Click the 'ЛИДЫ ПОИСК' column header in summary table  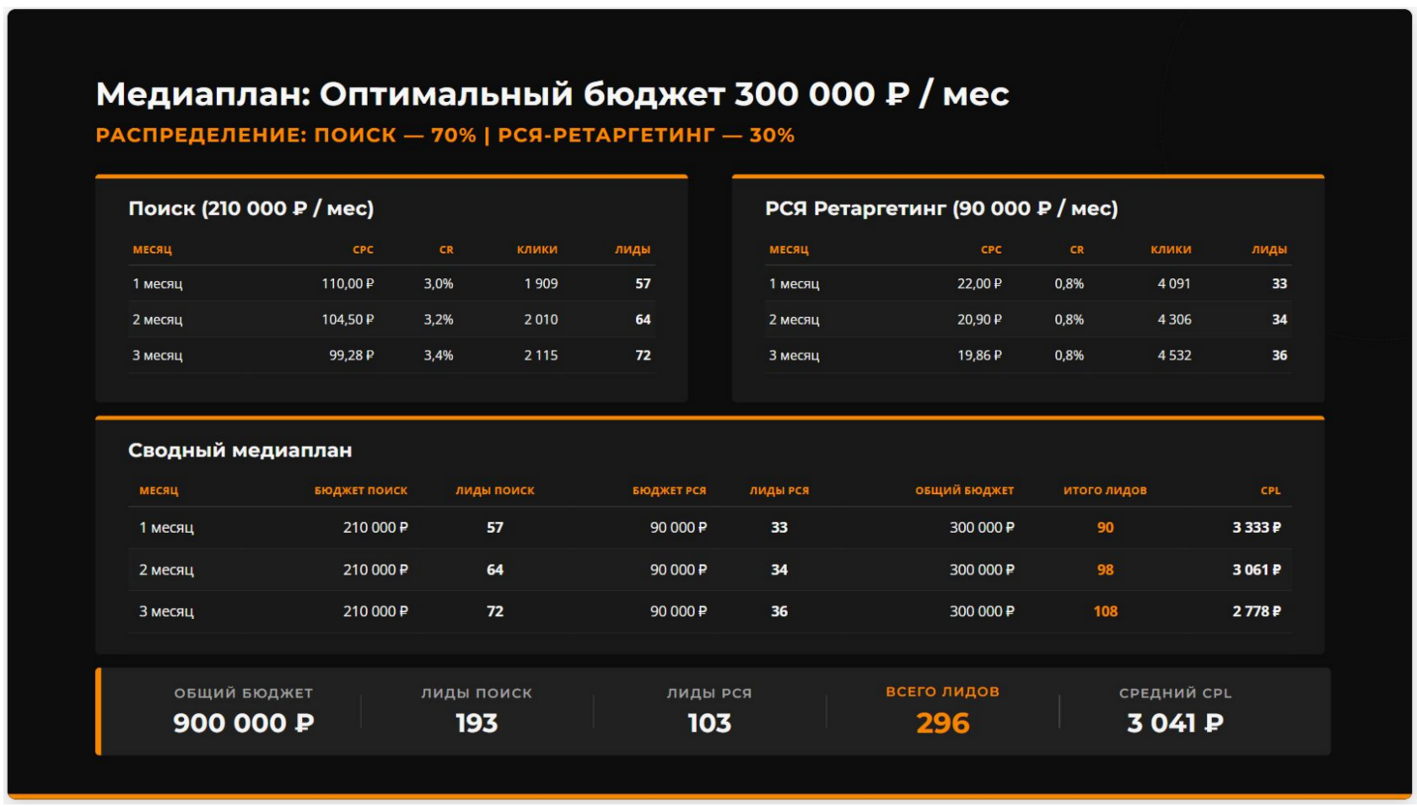[x=495, y=490]
